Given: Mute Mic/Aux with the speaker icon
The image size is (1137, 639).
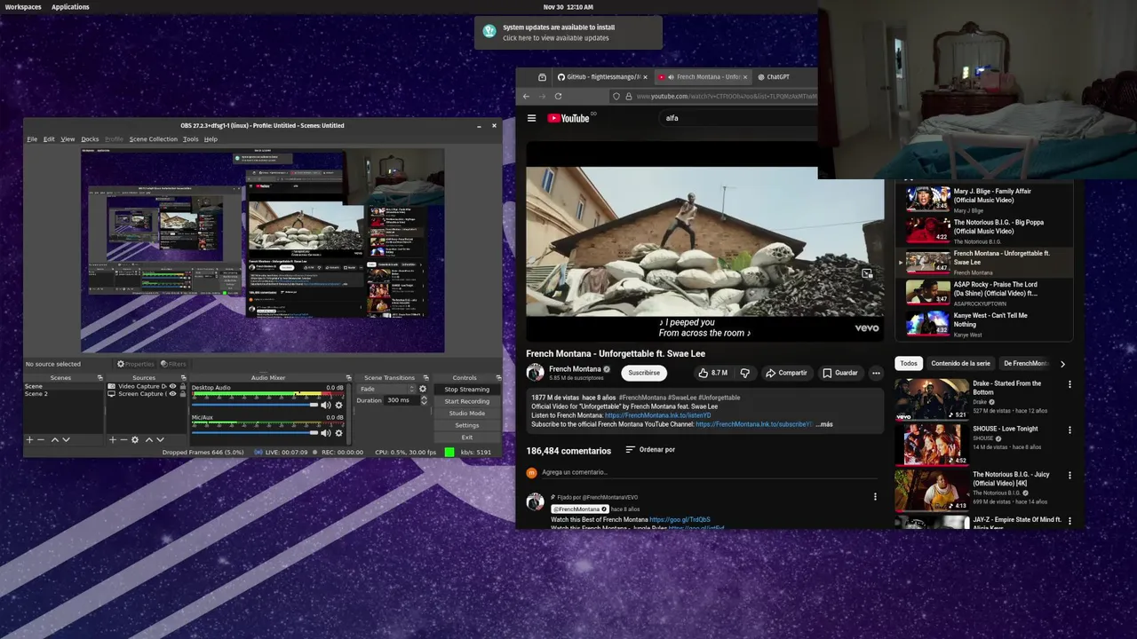Looking at the screenshot, I should (x=325, y=433).
